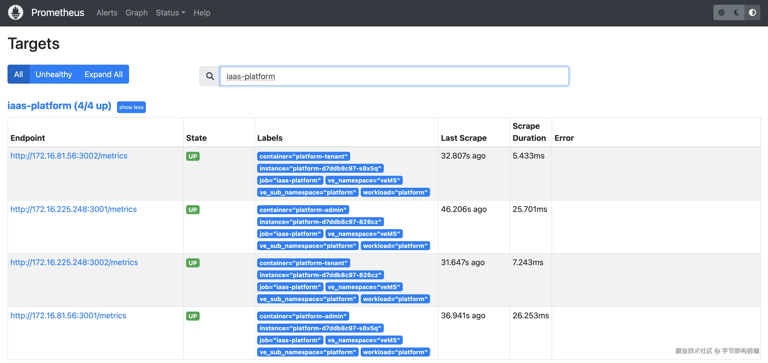
Task: Open 172.16.225.248:3001/metrics endpoint link
Action: pos(74,209)
